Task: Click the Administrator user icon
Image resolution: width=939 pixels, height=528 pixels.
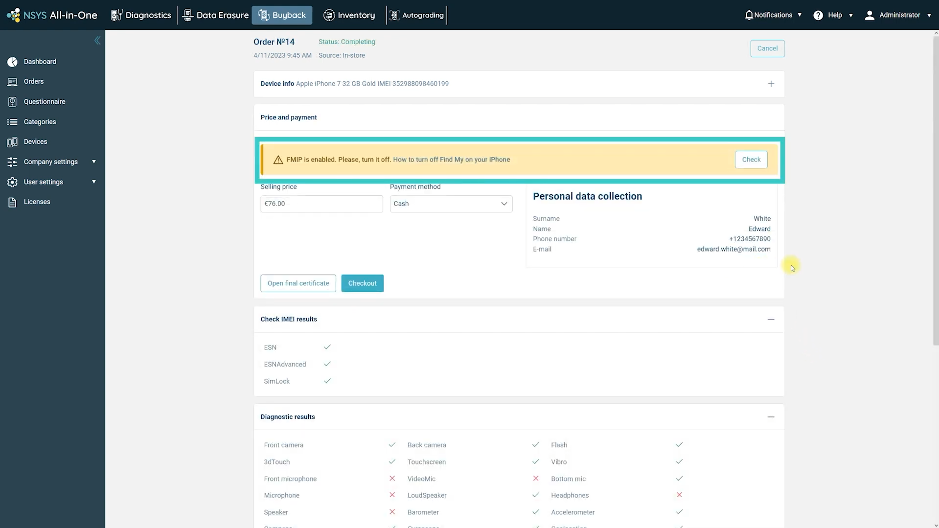Action: (870, 15)
